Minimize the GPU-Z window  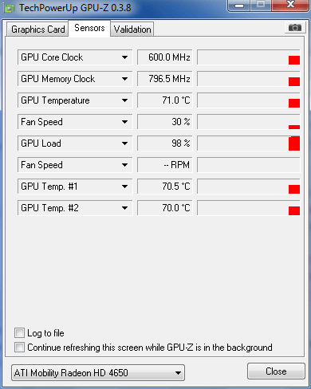239,6
